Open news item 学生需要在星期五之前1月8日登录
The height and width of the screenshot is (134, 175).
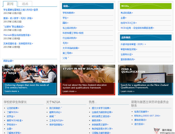tap(21, 10)
